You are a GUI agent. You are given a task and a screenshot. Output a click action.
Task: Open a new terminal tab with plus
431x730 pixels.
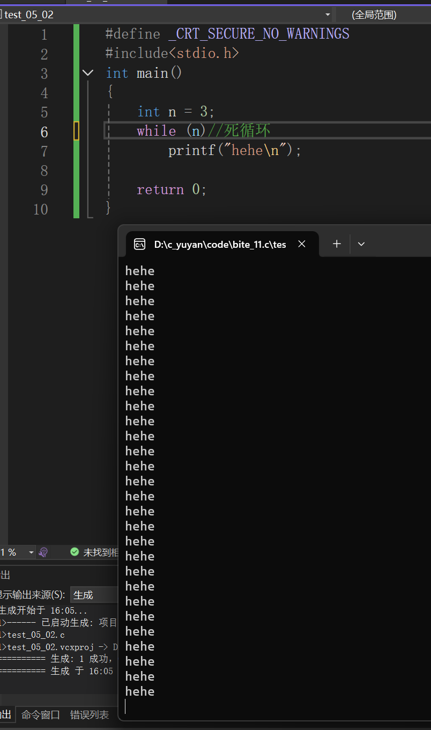pos(337,244)
